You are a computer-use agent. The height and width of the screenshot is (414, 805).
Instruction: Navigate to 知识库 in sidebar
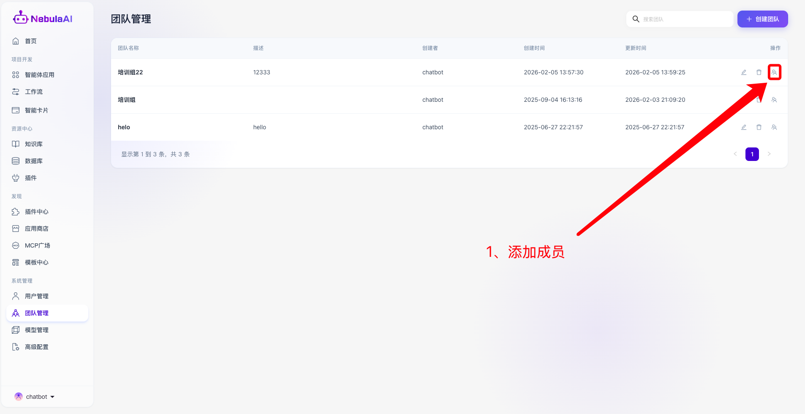tap(33, 144)
